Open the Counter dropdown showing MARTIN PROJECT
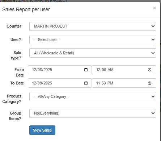This screenshot has width=161, height=141. pos(93,26)
